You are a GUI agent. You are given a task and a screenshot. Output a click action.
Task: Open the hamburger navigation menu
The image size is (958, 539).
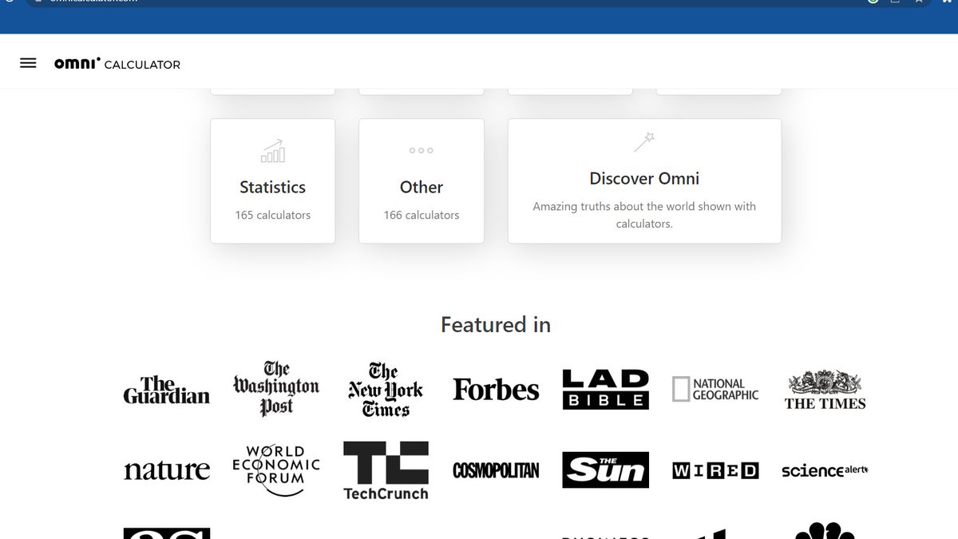click(x=28, y=63)
